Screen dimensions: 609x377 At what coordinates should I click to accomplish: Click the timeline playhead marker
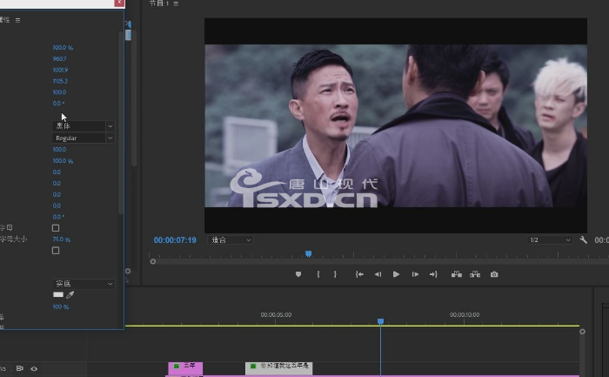pos(381,321)
